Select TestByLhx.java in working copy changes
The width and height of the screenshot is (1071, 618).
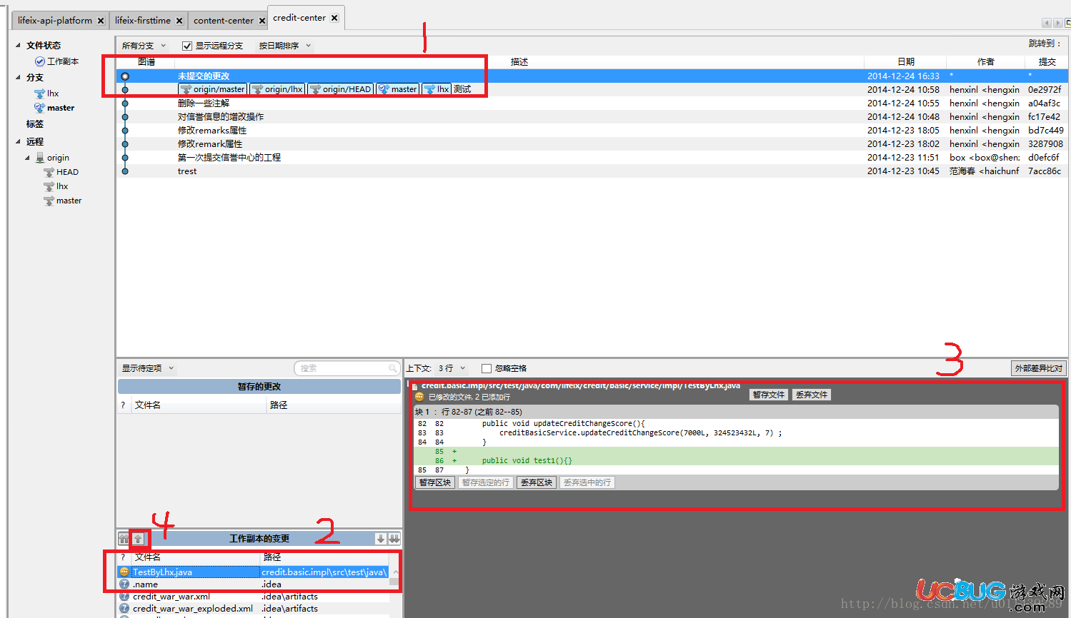pyautogui.click(x=253, y=572)
